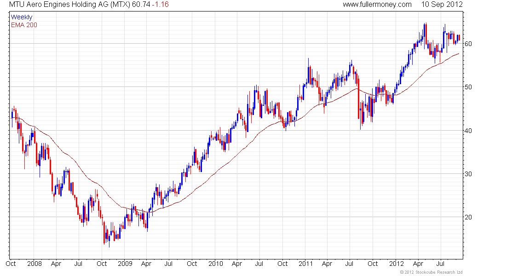Click the Jul label after 2008
506x276 pixels.
click(x=78, y=264)
